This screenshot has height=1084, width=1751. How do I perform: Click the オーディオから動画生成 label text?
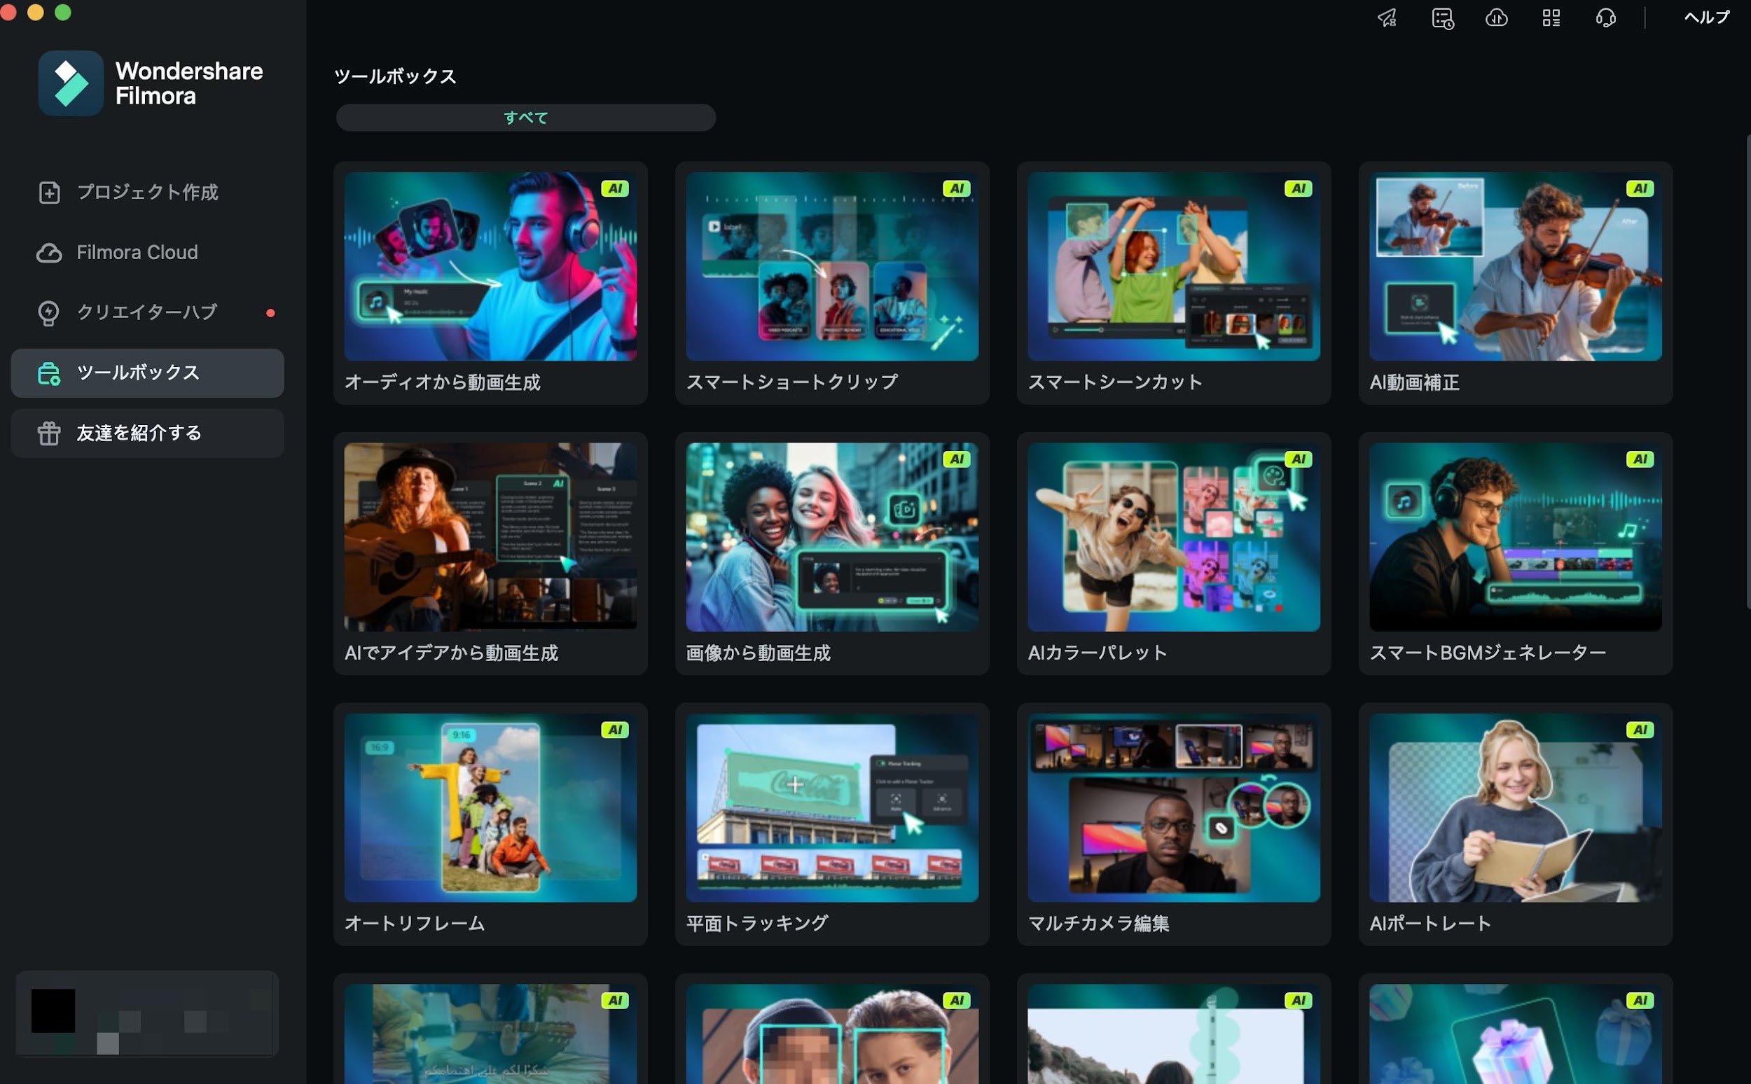click(443, 382)
